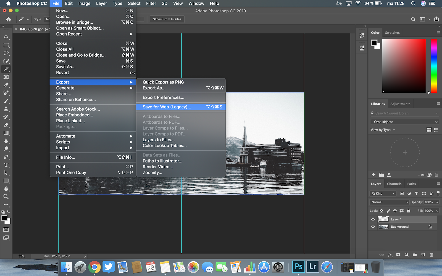Choose Save As... from File menu
Image resolution: width=442 pixels, height=276 pixels.
point(93,67)
